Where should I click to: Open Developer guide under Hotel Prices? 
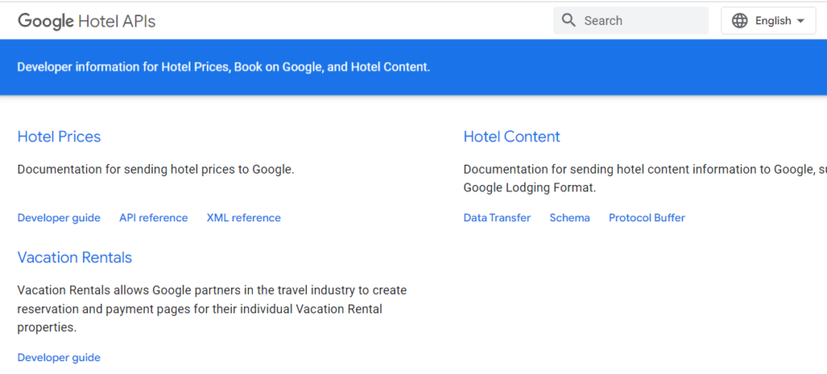pos(59,218)
